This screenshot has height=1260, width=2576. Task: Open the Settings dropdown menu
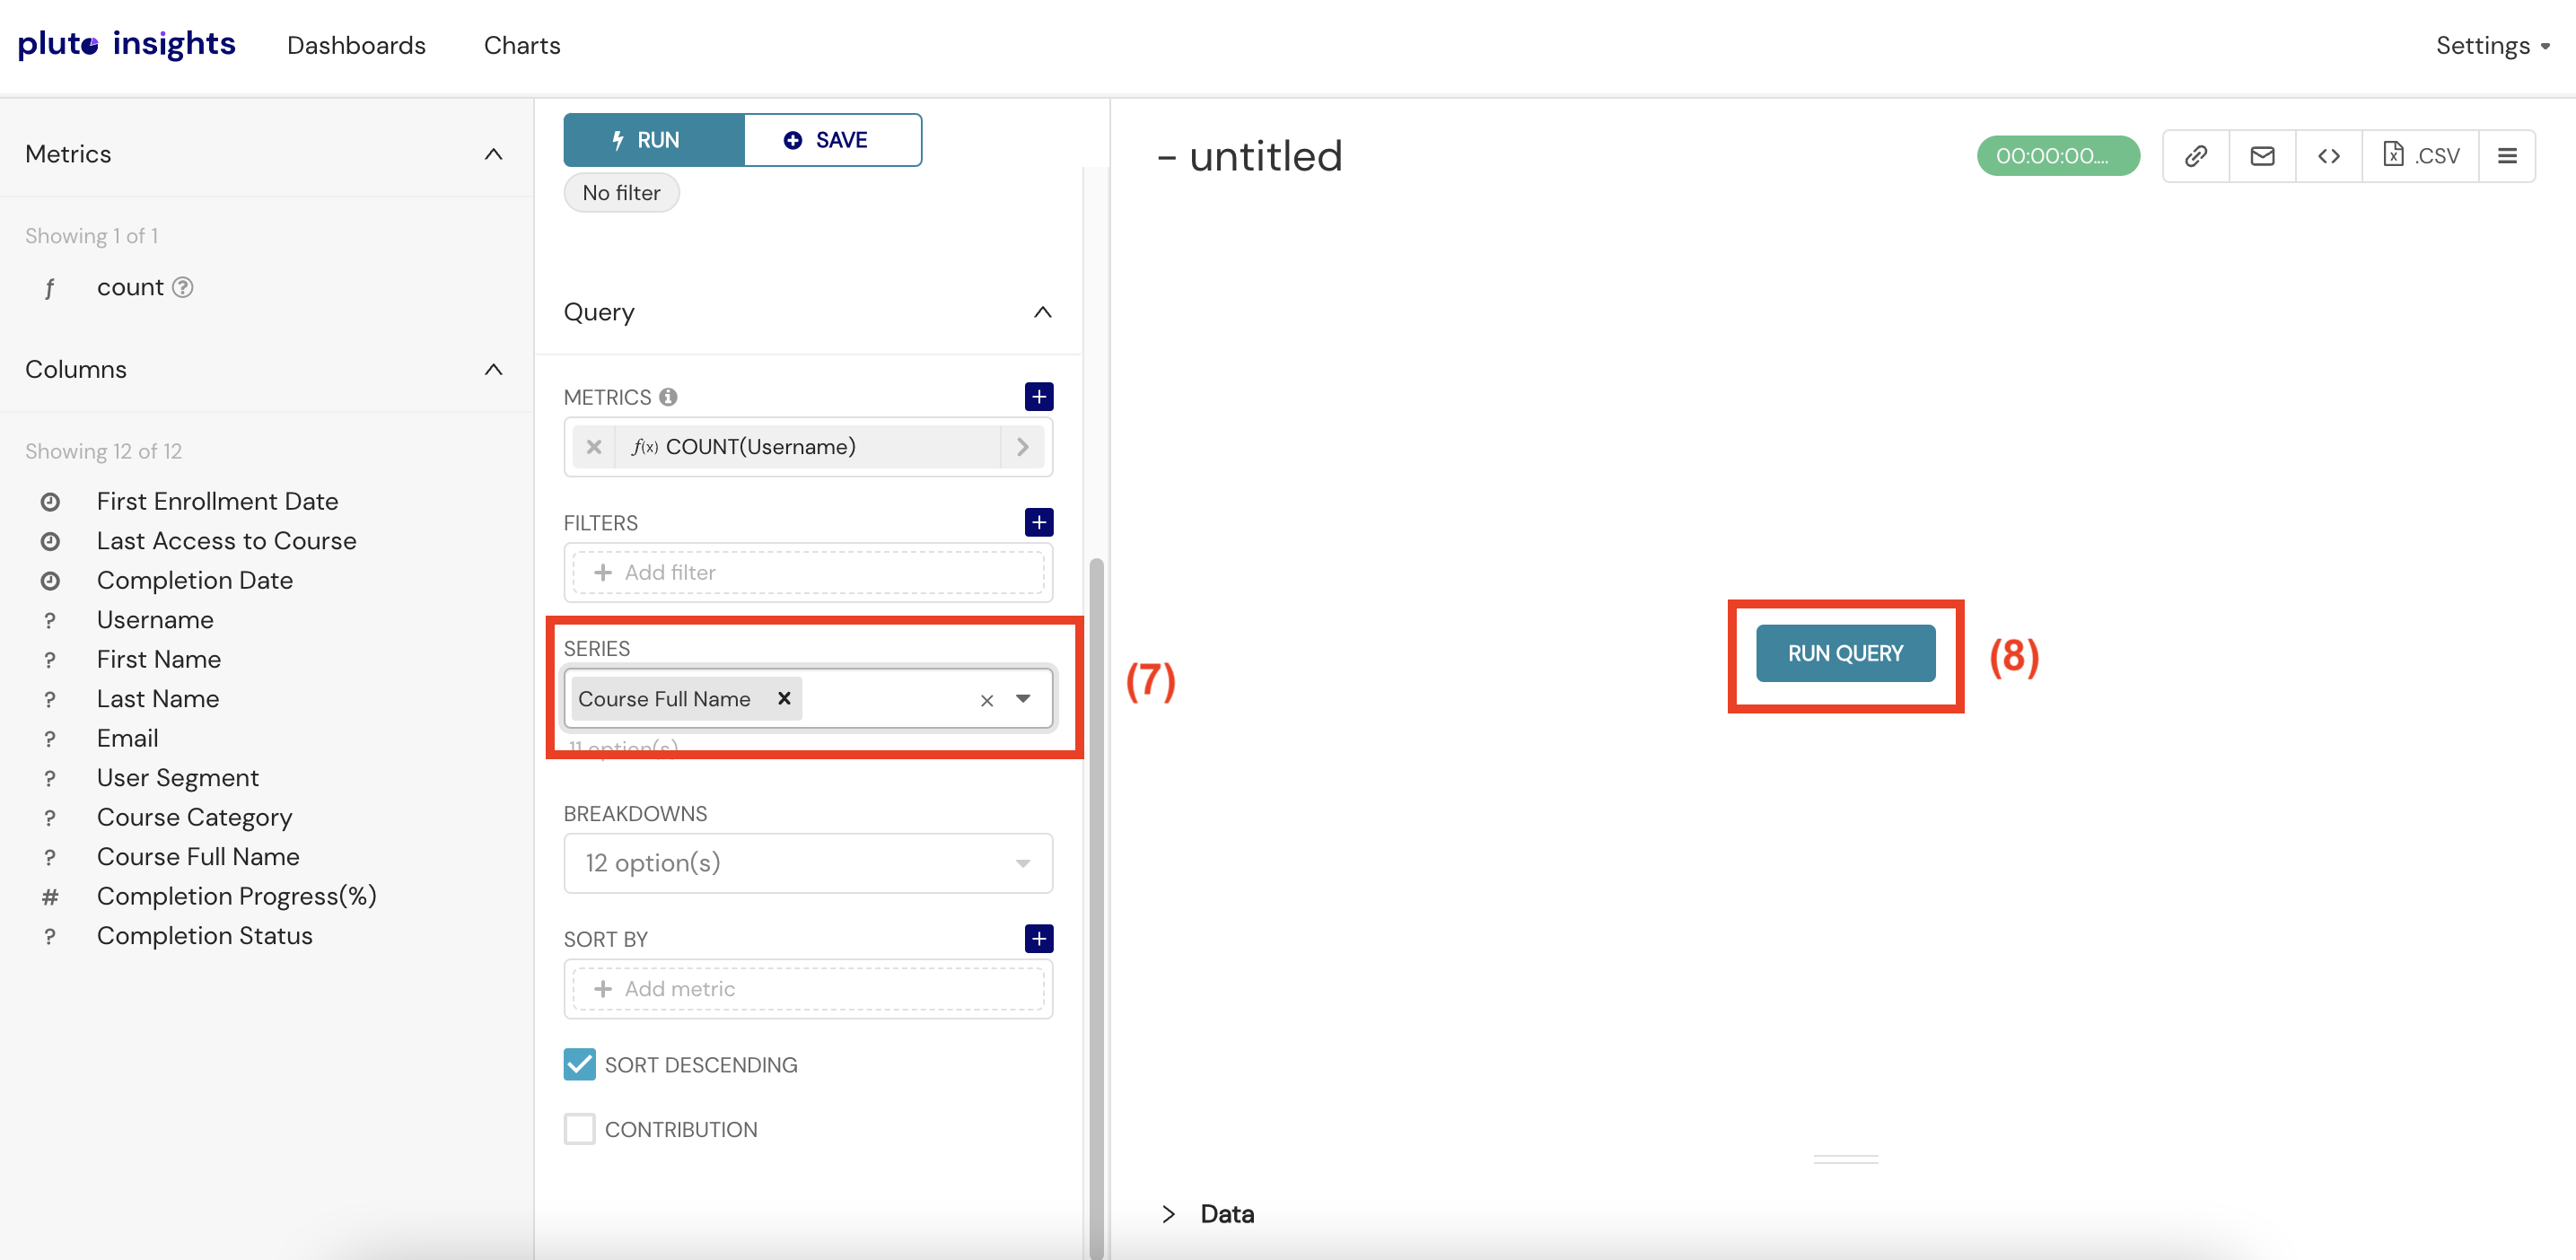[x=2492, y=45]
